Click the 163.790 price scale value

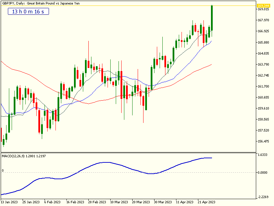tap(263, 64)
